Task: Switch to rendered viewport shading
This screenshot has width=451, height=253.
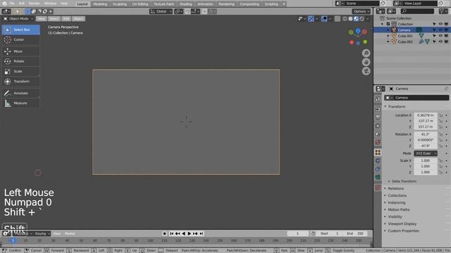Action: tap(362, 19)
